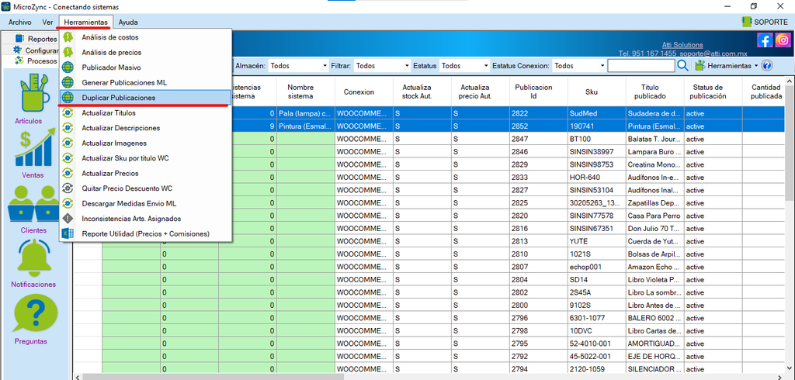Click the Publicador Masivo globe icon
795x380 pixels.
click(x=68, y=67)
